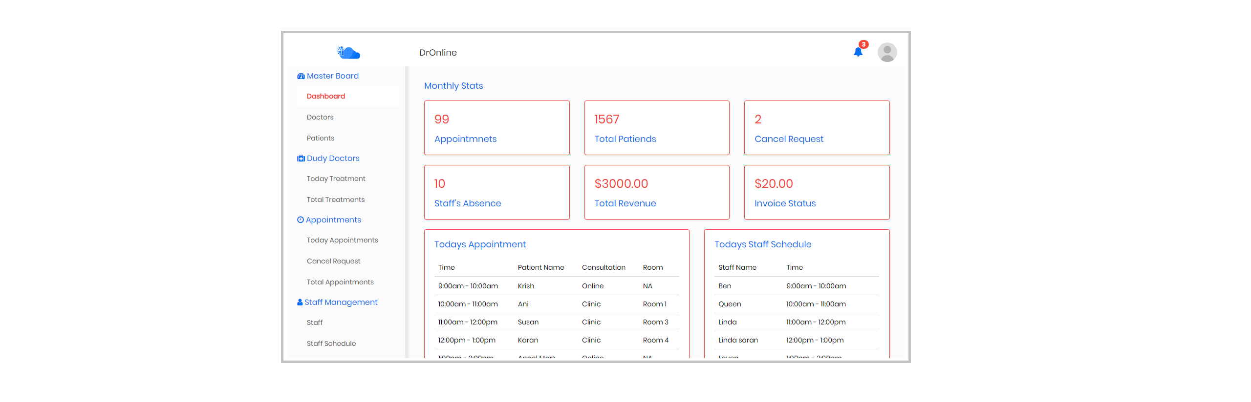
Task: Click the Consultation column header
Action: 604,267
